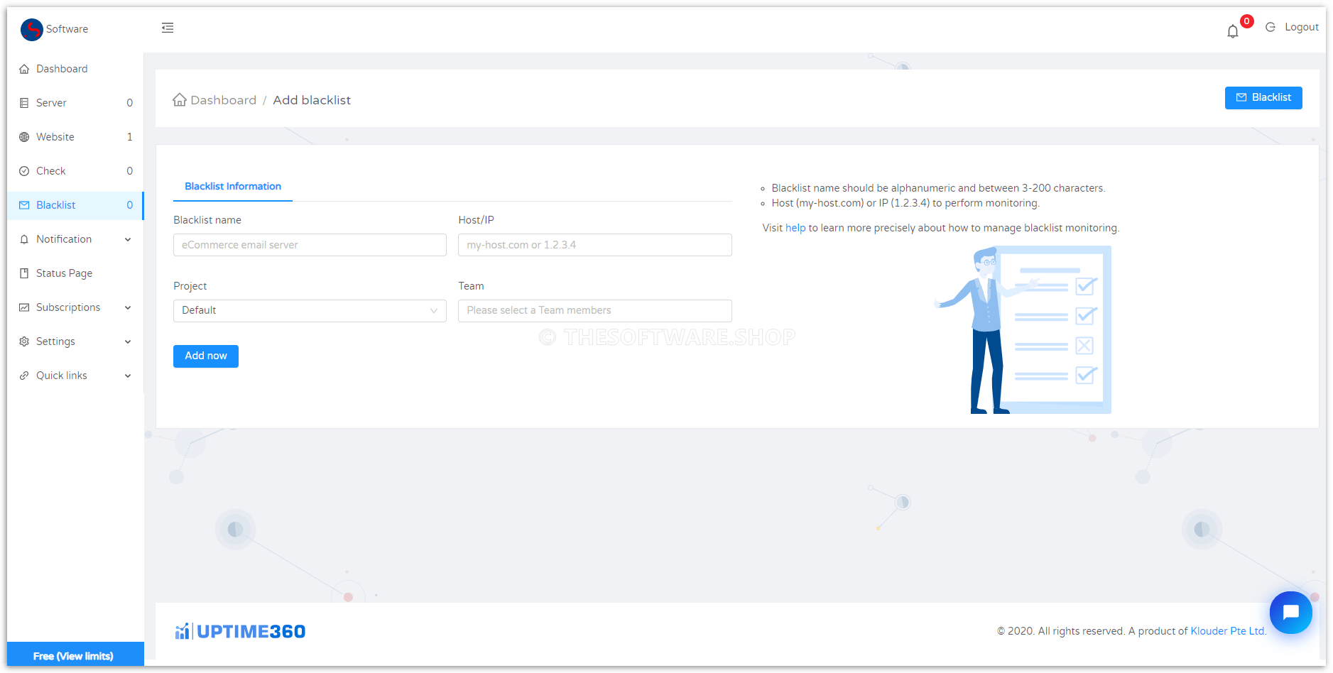Follow the help link
Image resolution: width=1333 pixels, height=673 pixels.
coord(795,228)
